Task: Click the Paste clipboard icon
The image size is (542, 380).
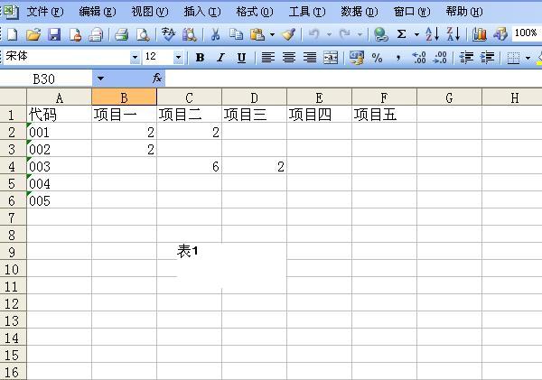Action: click(x=257, y=34)
